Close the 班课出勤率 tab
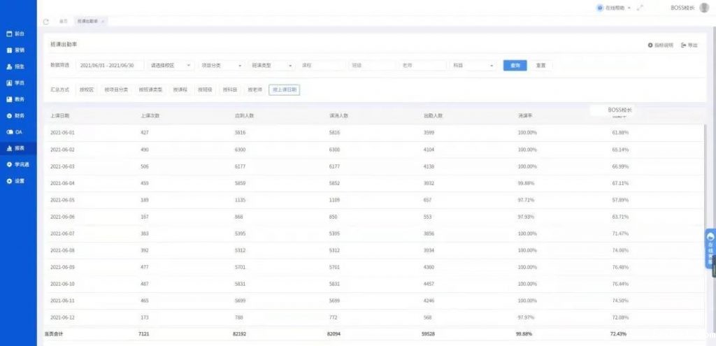Image resolution: width=716 pixels, height=346 pixels. 103,22
